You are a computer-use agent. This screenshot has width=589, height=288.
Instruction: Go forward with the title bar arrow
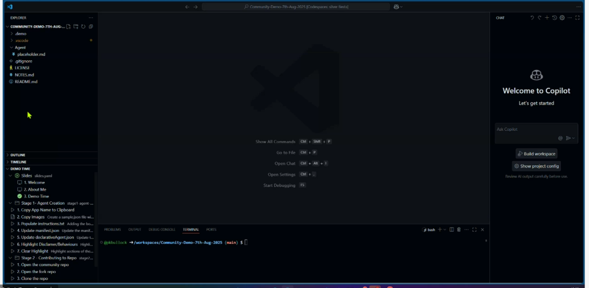(196, 7)
